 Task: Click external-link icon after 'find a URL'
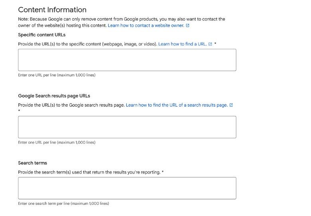coord(210,44)
